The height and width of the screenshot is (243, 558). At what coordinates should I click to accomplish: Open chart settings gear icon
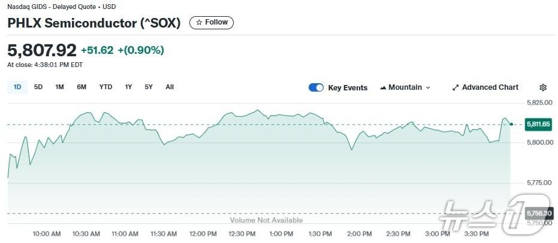point(543,87)
